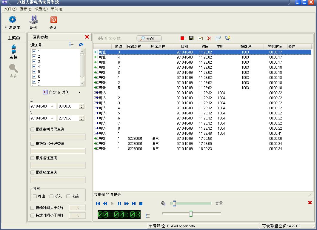Uncheck channel 3 checkbox

tap(34, 62)
